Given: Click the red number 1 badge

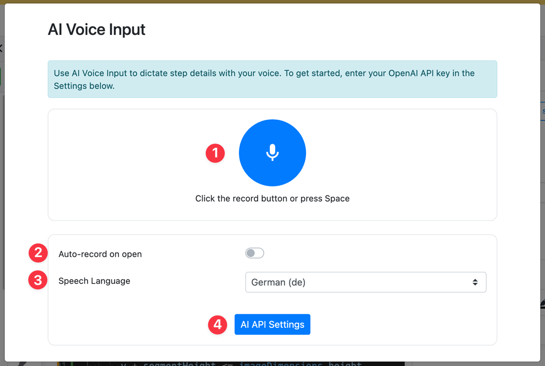Looking at the screenshot, I should (x=215, y=153).
